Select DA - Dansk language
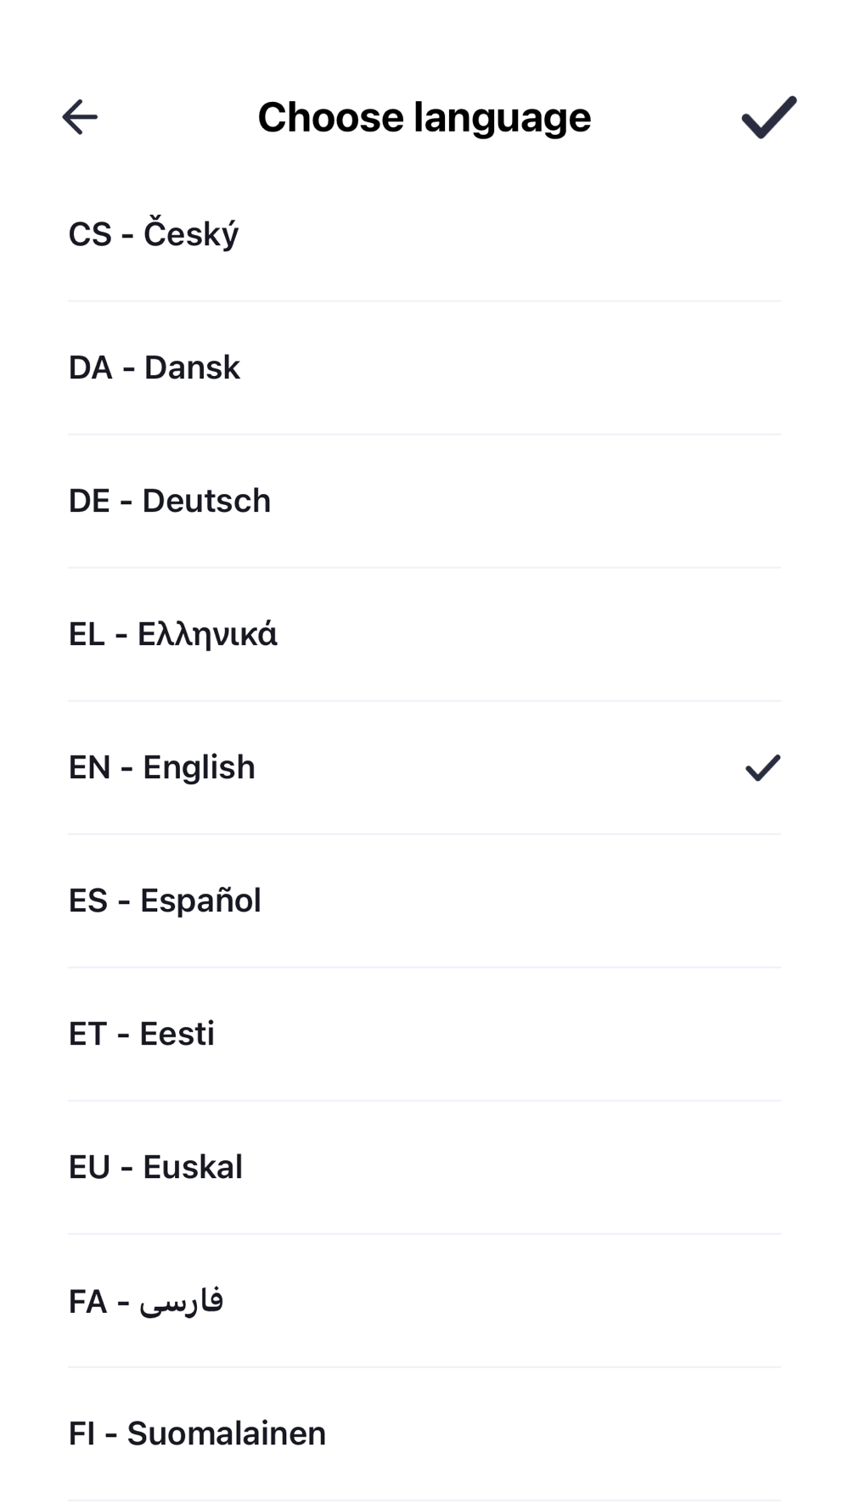This screenshot has width=849, height=1509. (424, 367)
